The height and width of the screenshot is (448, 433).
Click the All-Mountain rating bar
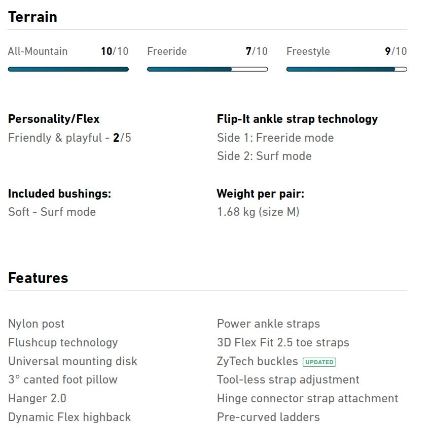tap(68, 69)
